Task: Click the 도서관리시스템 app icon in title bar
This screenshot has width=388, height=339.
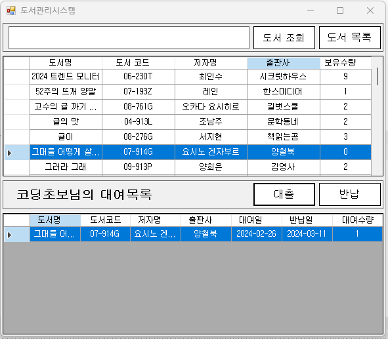Action: [11, 10]
